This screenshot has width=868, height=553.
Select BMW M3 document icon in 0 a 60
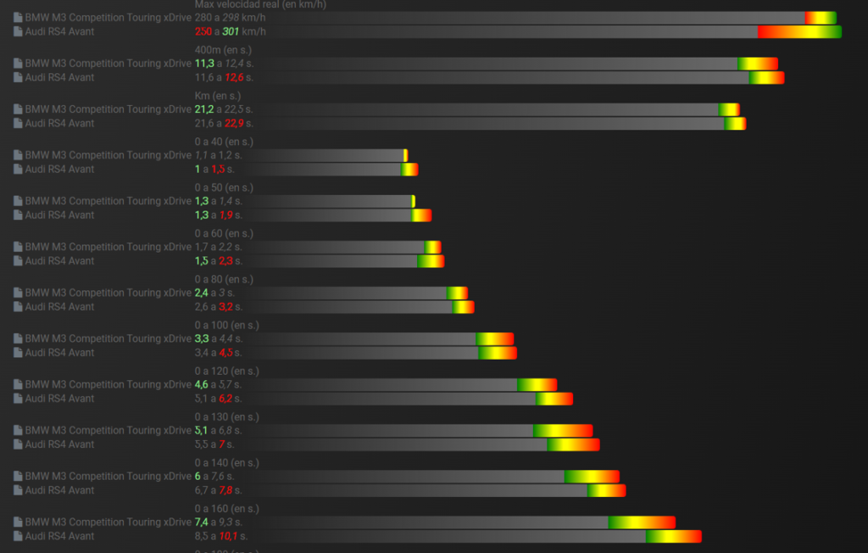(18, 247)
